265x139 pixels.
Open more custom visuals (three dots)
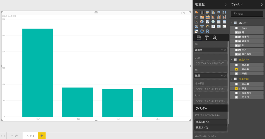click(213, 31)
